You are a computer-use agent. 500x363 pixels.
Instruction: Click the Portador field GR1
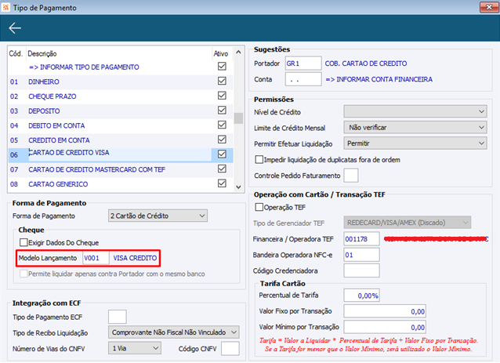(x=303, y=64)
